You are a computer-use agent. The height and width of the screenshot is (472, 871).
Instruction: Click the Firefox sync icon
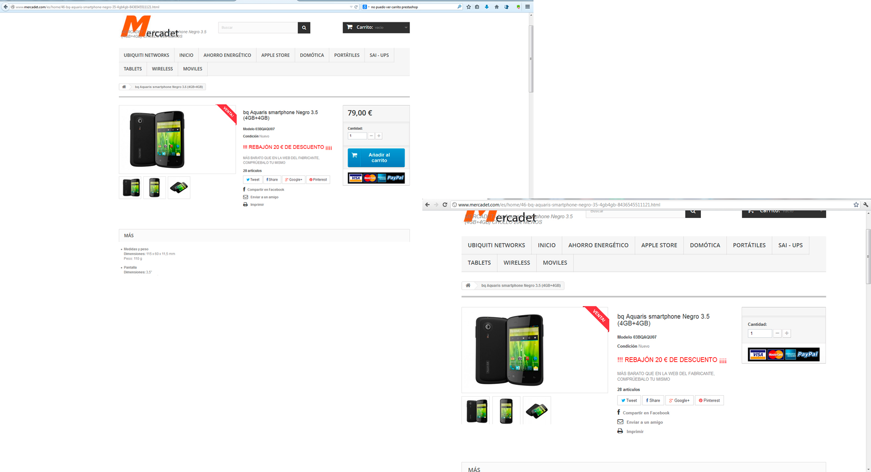[x=507, y=7]
